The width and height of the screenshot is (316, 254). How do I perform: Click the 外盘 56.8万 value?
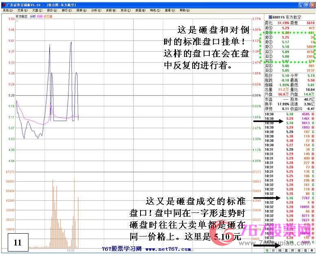(x=283, y=94)
